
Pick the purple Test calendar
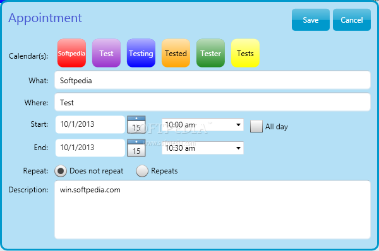click(106, 53)
